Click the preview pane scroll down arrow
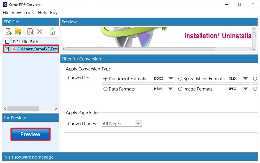 click(x=254, y=49)
